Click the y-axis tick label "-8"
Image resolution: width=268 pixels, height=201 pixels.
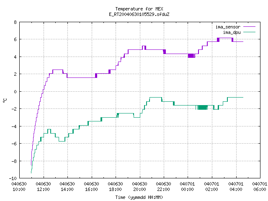(14, 161)
